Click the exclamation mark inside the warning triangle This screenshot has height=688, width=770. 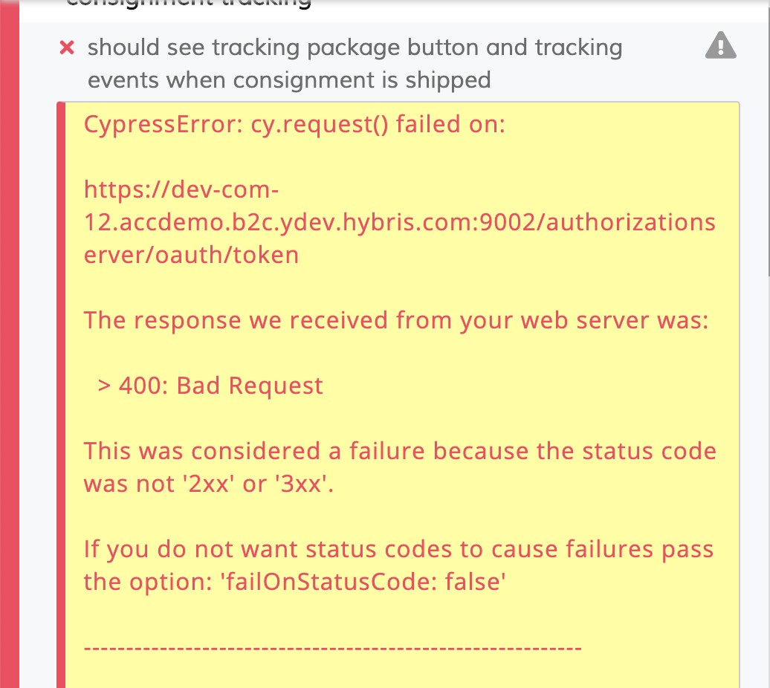click(x=720, y=47)
